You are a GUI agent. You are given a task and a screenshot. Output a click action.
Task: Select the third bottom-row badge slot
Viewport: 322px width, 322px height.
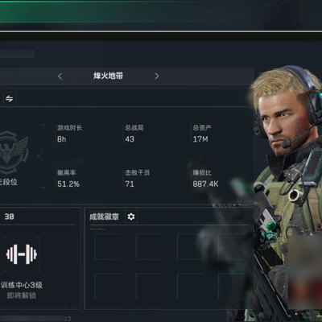tap(190, 287)
